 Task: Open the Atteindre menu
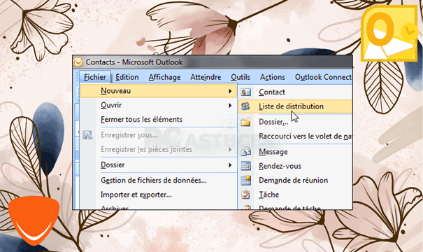coord(206,77)
